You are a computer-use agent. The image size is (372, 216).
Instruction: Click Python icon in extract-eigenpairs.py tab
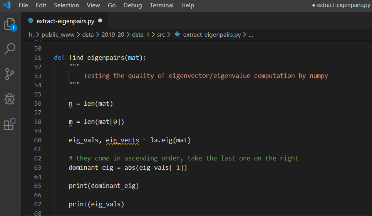click(30, 21)
